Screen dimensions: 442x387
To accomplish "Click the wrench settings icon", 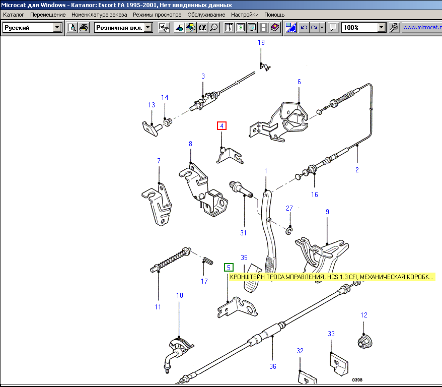I will coord(395,28).
